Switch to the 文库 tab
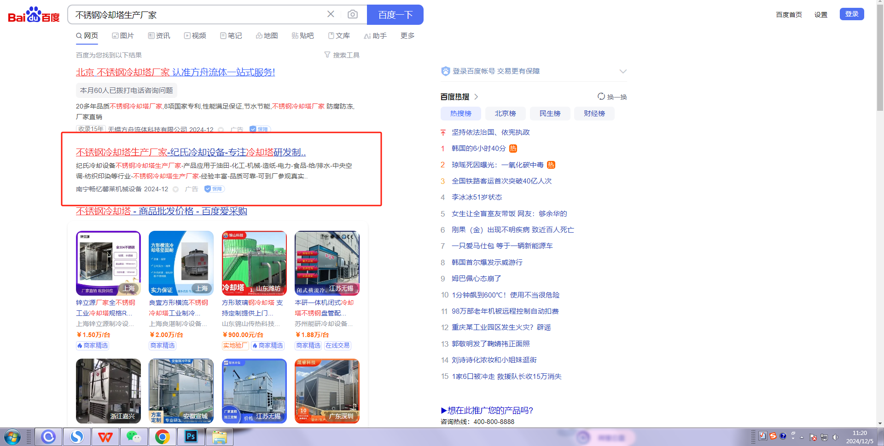The image size is (884, 446). pos(339,35)
